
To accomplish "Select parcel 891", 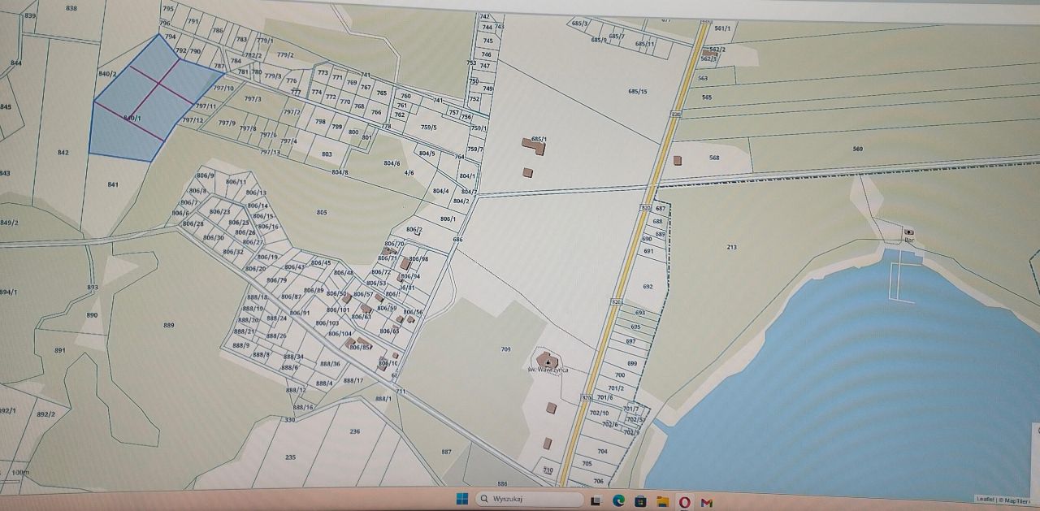I will [x=60, y=350].
